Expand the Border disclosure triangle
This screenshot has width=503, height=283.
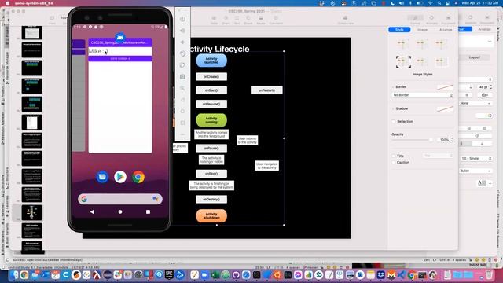tap(393, 87)
